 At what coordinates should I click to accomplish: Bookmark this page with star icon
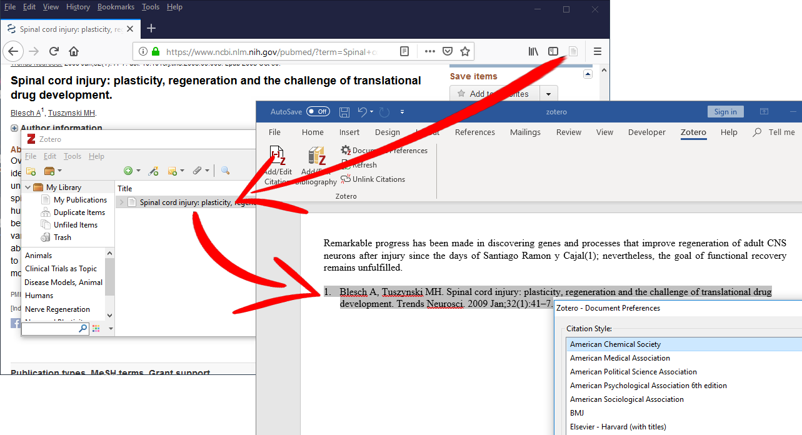coord(465,51)
